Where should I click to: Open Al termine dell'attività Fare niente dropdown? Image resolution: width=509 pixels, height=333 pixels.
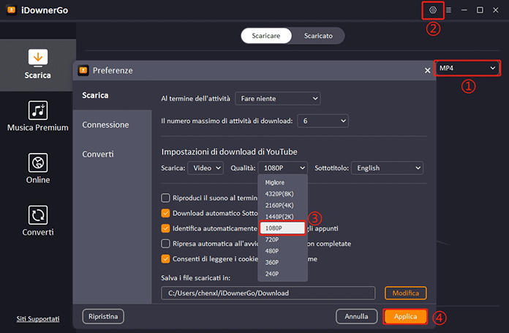click(278, 99)
